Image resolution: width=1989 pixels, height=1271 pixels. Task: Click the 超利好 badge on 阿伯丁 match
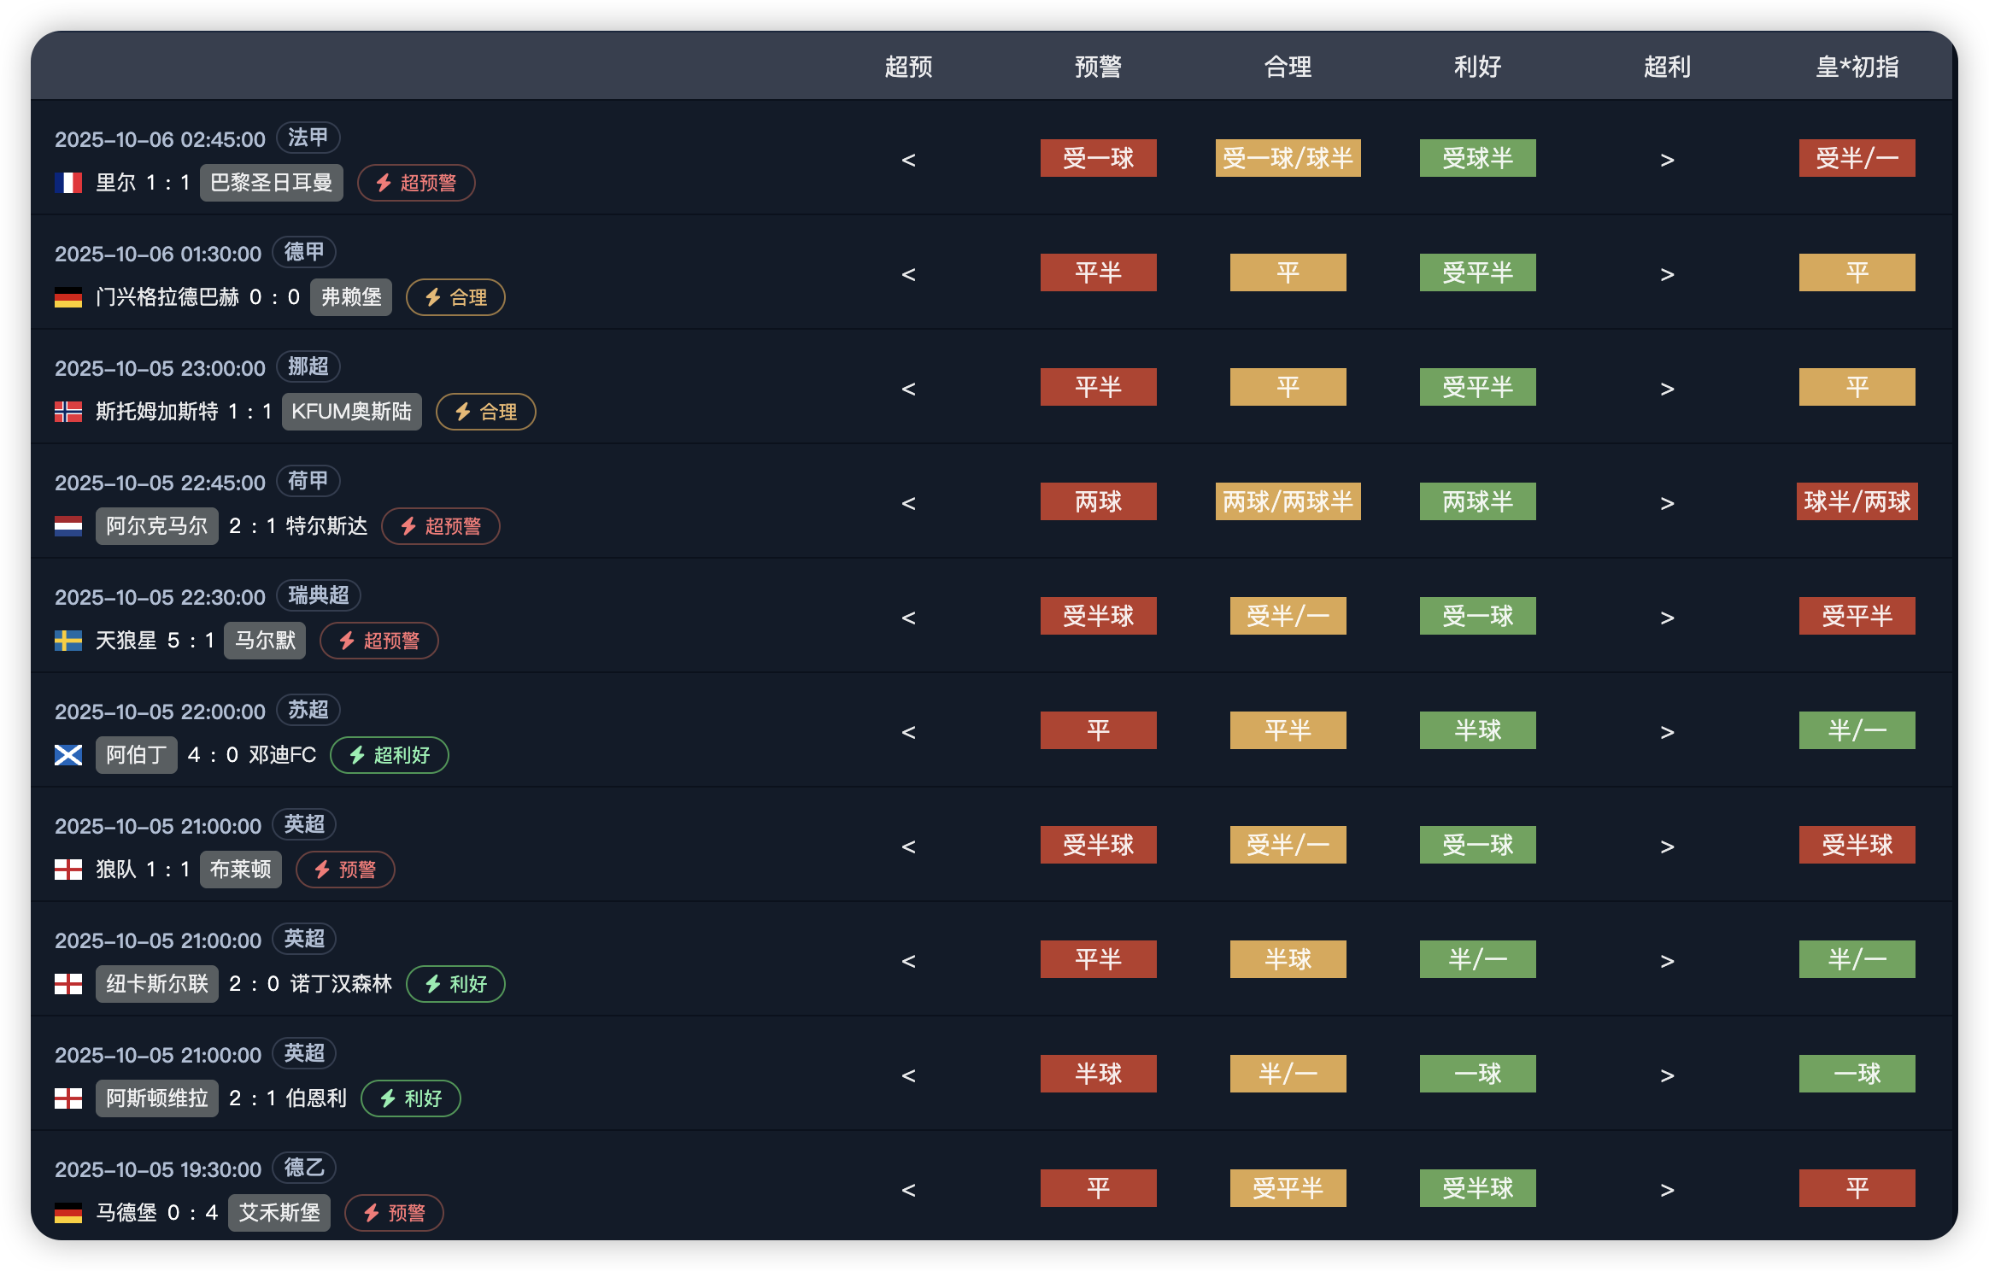(390, 755)
